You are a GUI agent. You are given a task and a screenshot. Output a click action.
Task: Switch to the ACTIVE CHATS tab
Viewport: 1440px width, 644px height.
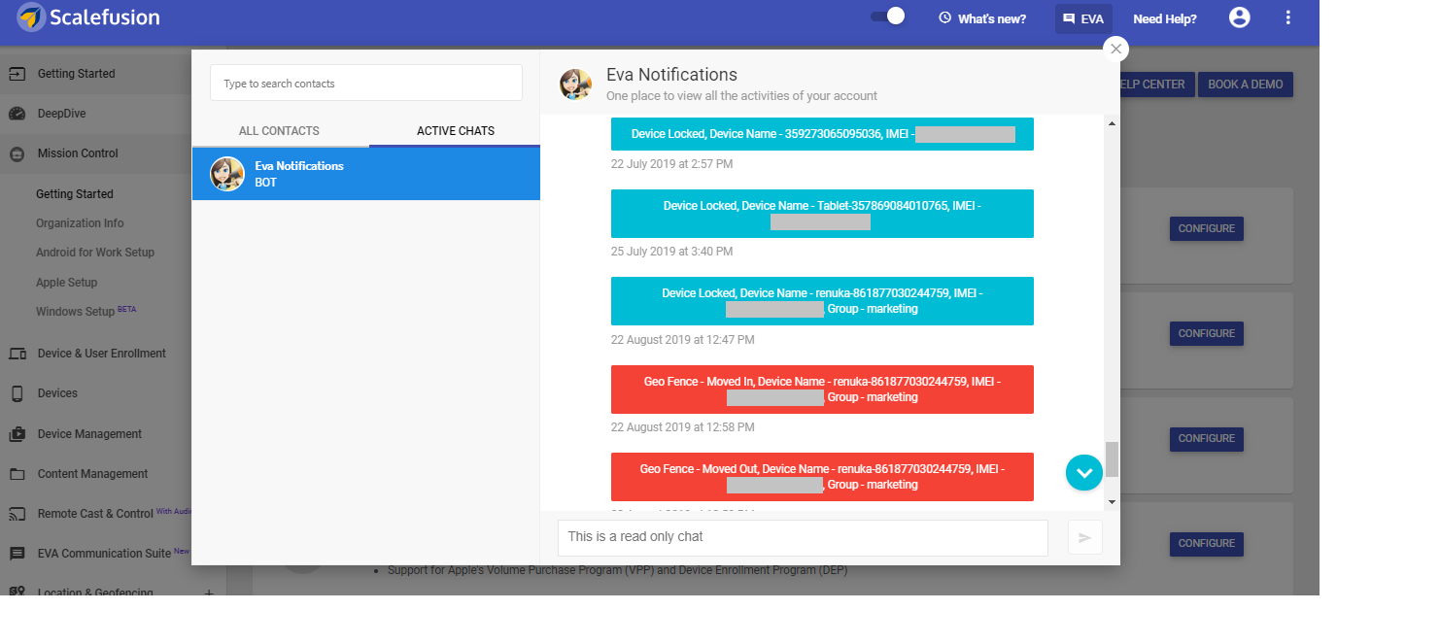pos(456,131)
